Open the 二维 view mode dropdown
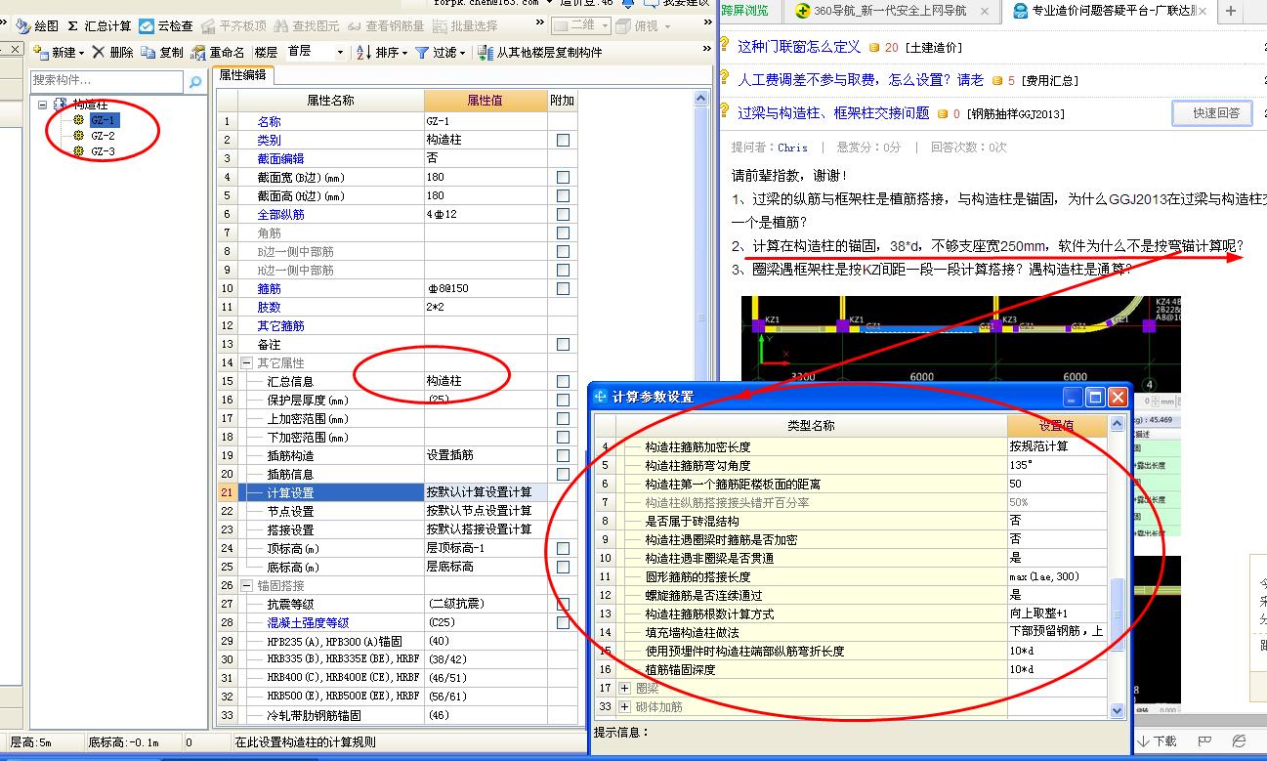Image resolution: width=1267 pixels, height=761 pixels. click(x=581, y=26)
